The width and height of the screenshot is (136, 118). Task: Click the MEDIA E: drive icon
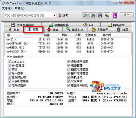8,47
